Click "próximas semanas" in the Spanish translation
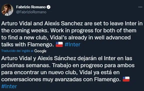Screen dimensions: 144x91 [x=25, y=66]
